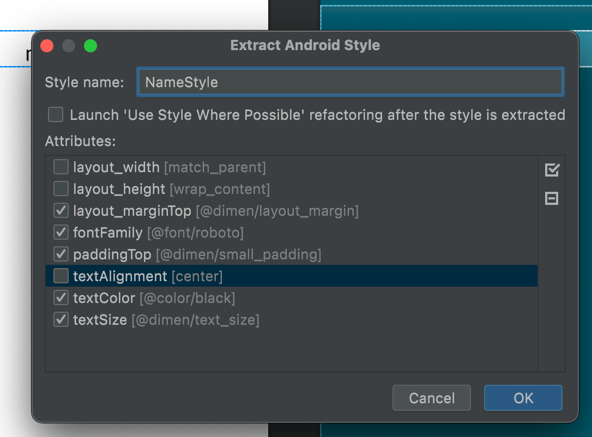Select the textSize [@dimen/text_size] row text
Image resolution: width=592 pixels, height=437 pixels.
(166, 320)
